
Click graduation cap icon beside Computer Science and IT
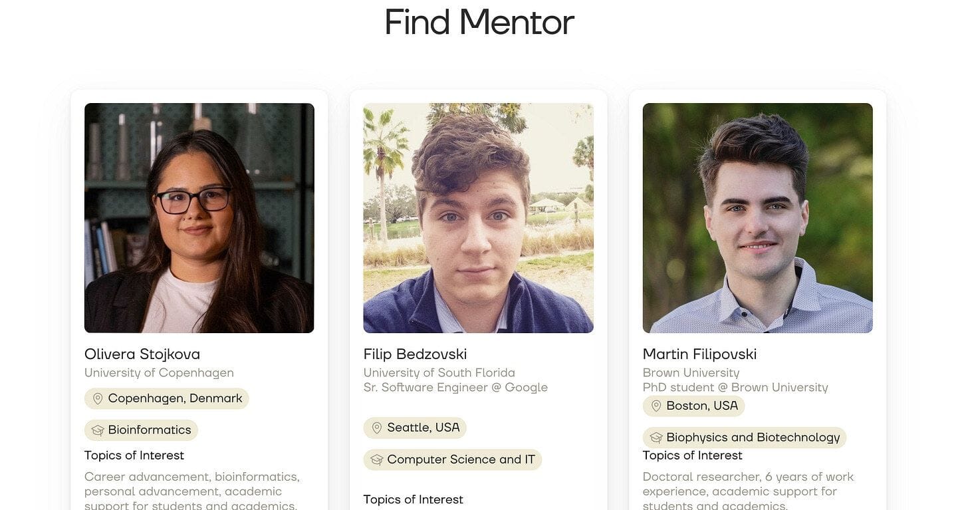[377, 459]
